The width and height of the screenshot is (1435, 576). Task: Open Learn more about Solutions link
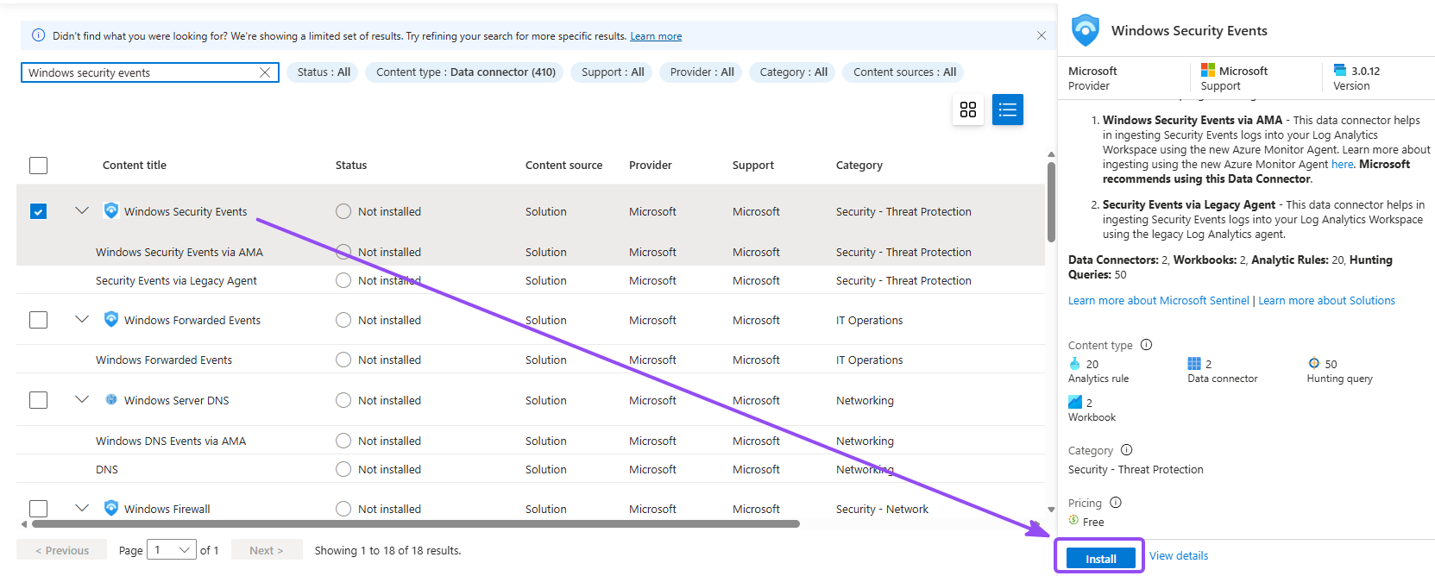click(x=1326, y=300)
